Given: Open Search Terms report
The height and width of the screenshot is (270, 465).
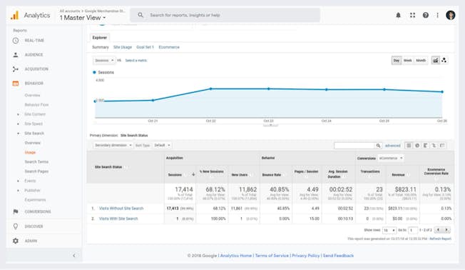Looking at the screenshot, I should pyautogui.click(x=36, y=162).
